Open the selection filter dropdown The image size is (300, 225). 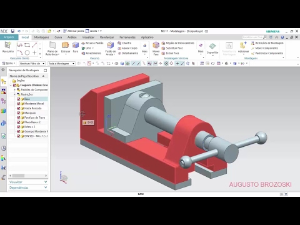[32, 63]
